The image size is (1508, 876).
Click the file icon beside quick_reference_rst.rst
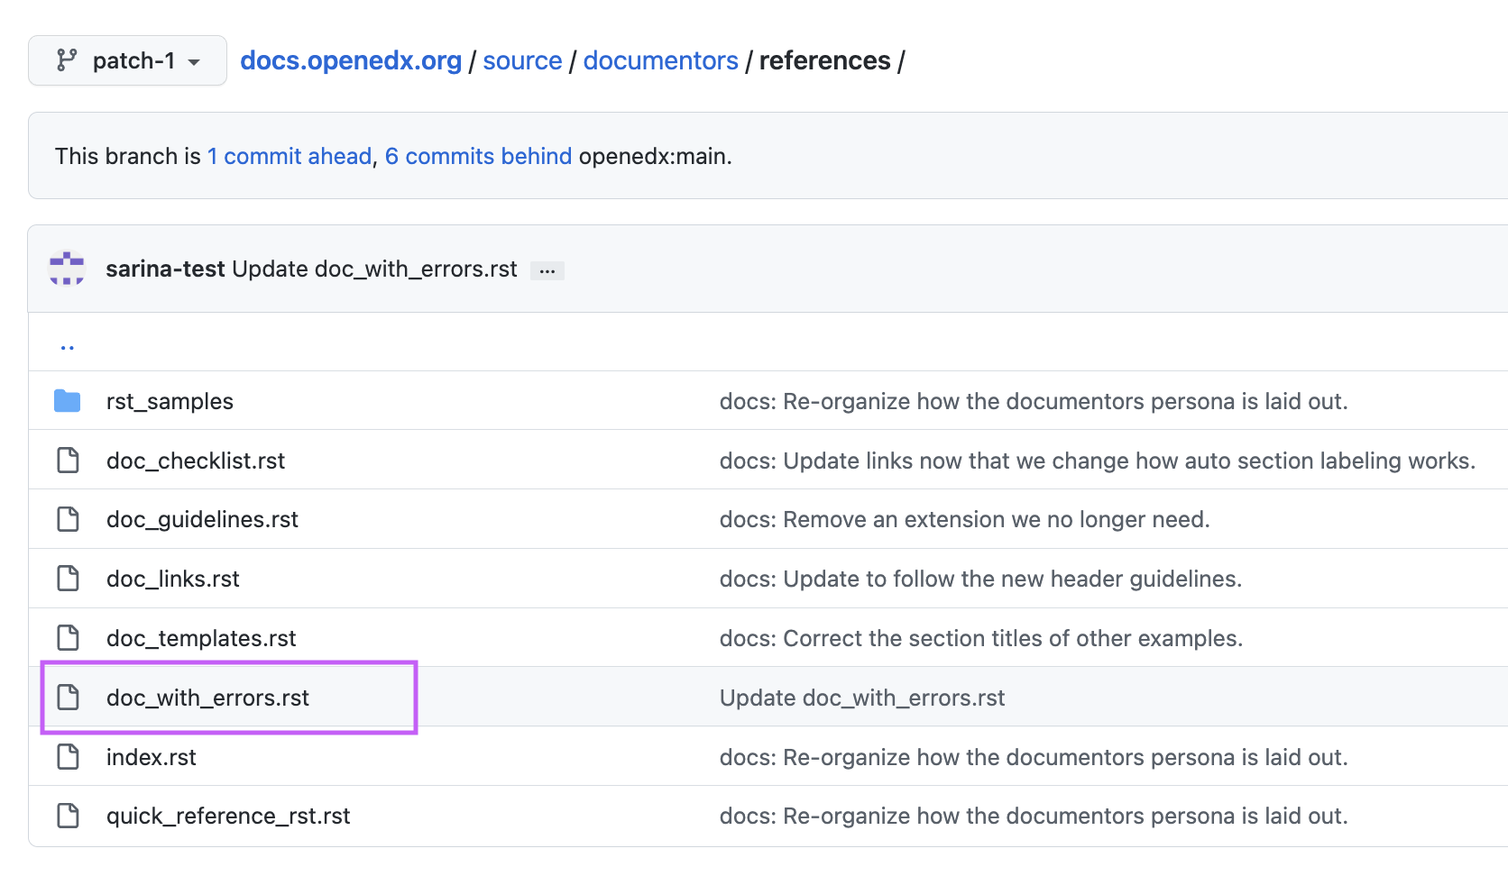click(x=68, y=815)
